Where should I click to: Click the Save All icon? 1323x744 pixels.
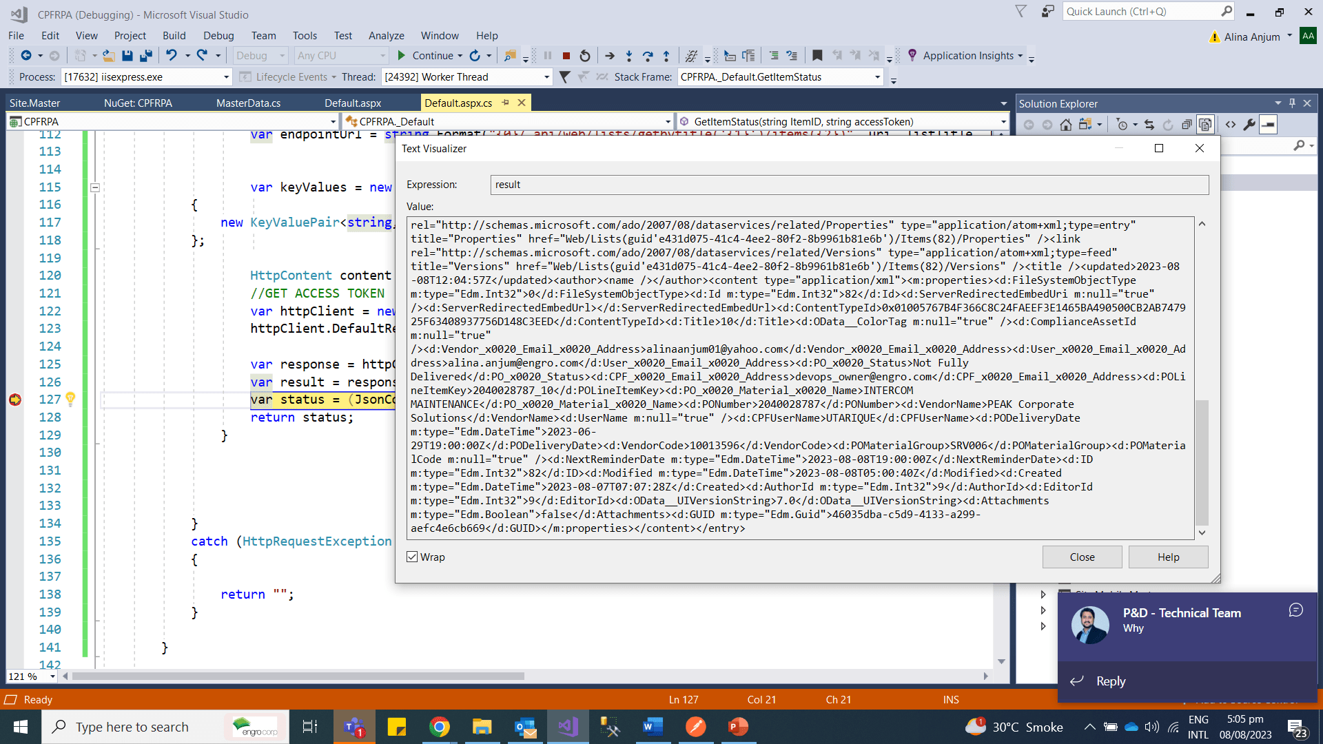tap(145, 56)
